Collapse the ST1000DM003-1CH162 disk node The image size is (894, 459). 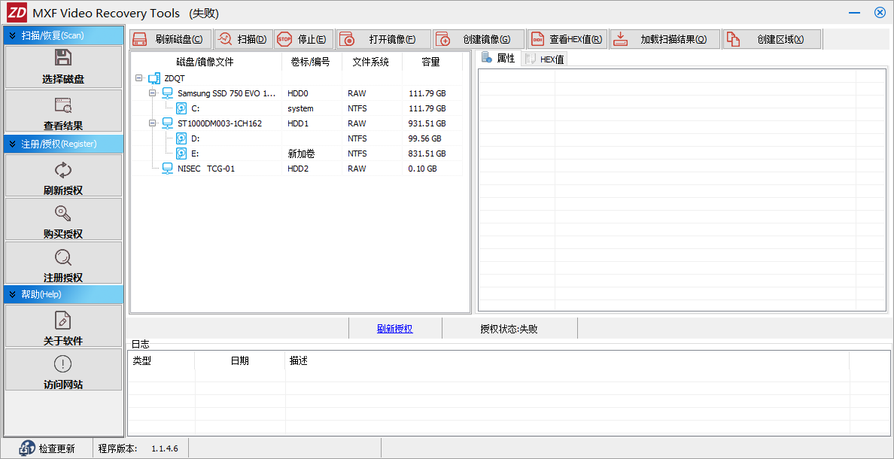[152, 123]
